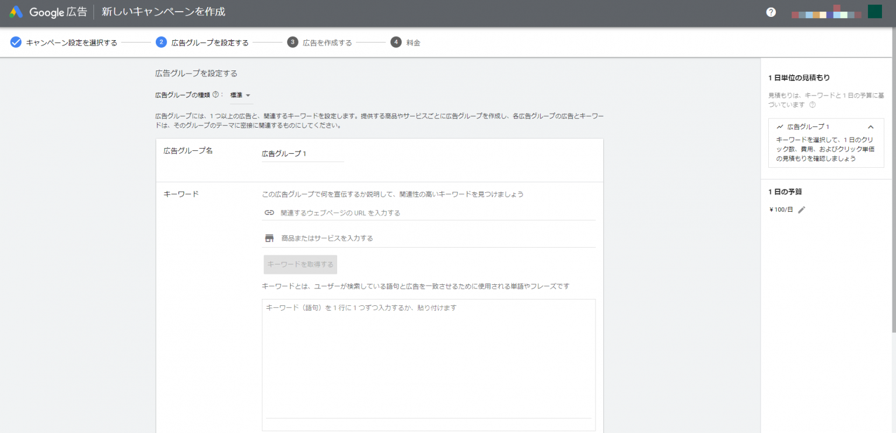Click the vertical page scrollbar
Viewport: 896px width, 433px height.
pos(893,175)
